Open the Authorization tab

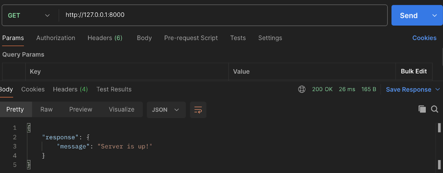pyautogui.click(x=56, y=38)
